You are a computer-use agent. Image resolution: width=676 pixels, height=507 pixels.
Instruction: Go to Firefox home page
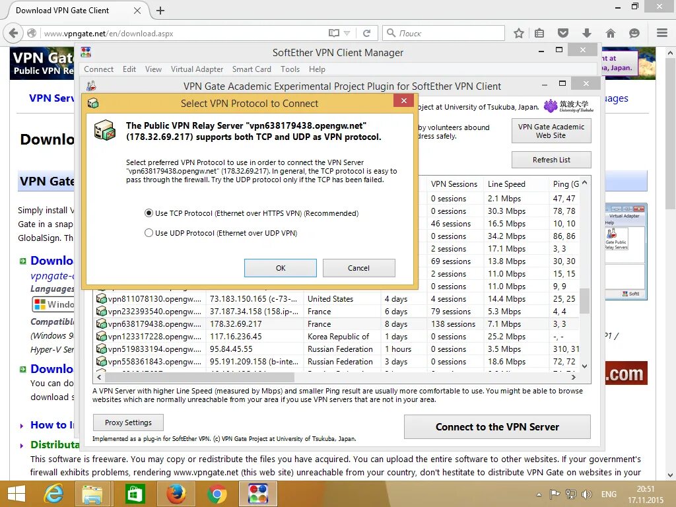[611, 33]
